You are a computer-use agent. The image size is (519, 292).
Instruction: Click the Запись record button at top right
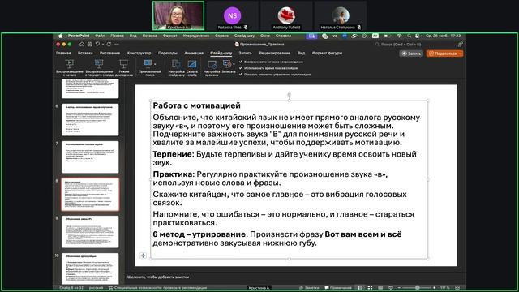[x=411, y=54]
